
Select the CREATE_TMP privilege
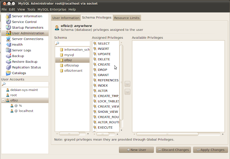(x=108, y=96)
